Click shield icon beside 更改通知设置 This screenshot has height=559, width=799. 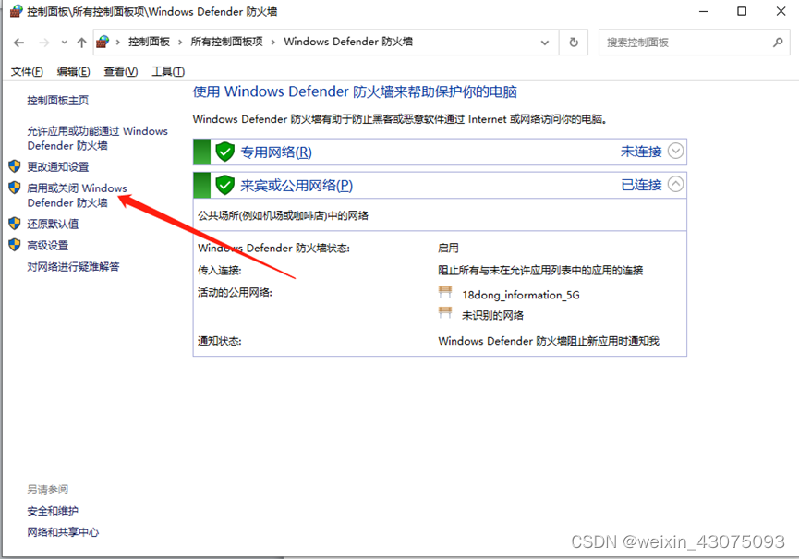pyautogui.click(x=14, y=166)
